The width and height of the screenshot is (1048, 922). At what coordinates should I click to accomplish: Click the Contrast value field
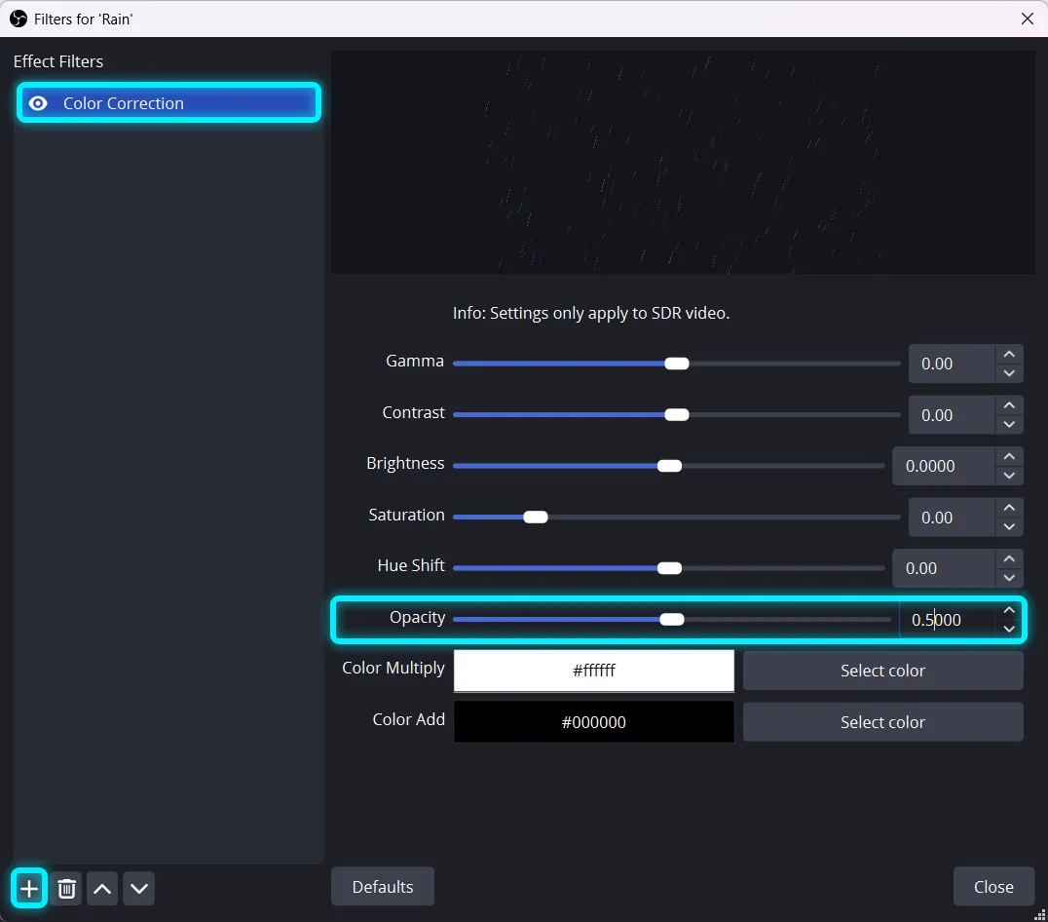(953, 415)
